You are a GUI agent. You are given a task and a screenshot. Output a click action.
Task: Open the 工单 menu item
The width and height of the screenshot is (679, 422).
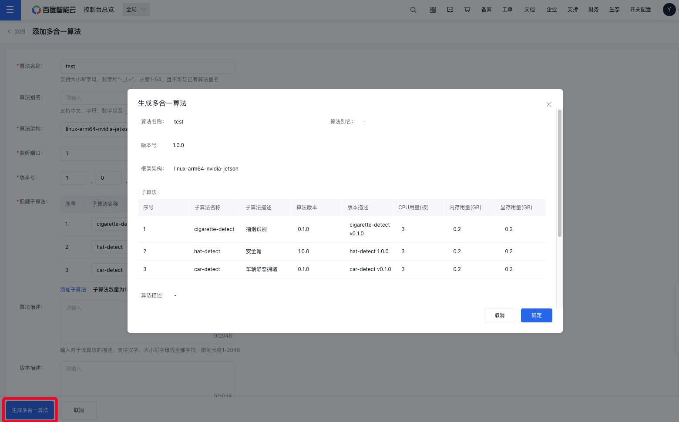pyautogui.click(x=507, y=10)
